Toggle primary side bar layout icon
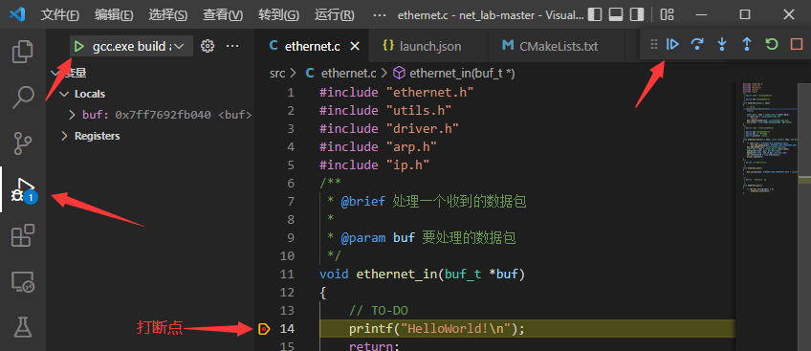The height and width of the screenshot is (351, 811). (x=595, y=14)
